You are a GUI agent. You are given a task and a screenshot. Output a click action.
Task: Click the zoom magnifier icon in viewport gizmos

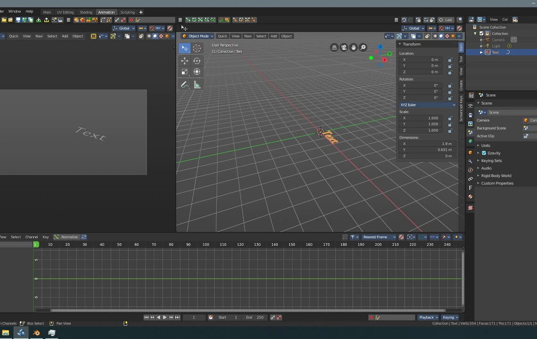[x=363, y=47]
